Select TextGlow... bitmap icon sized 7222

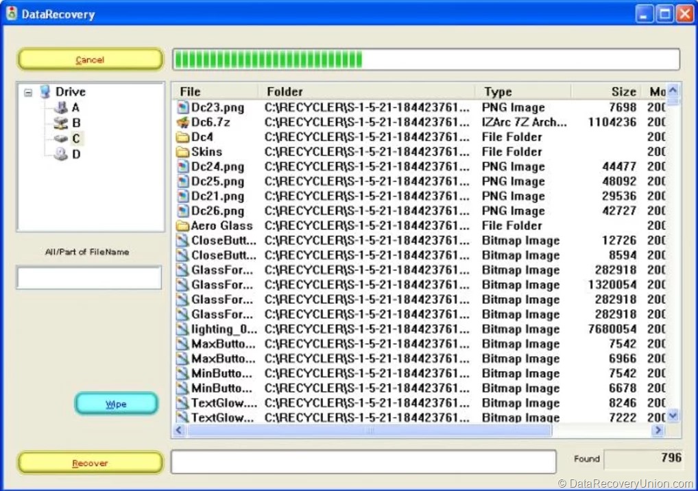pyautogui.click(x=182, y=417)
